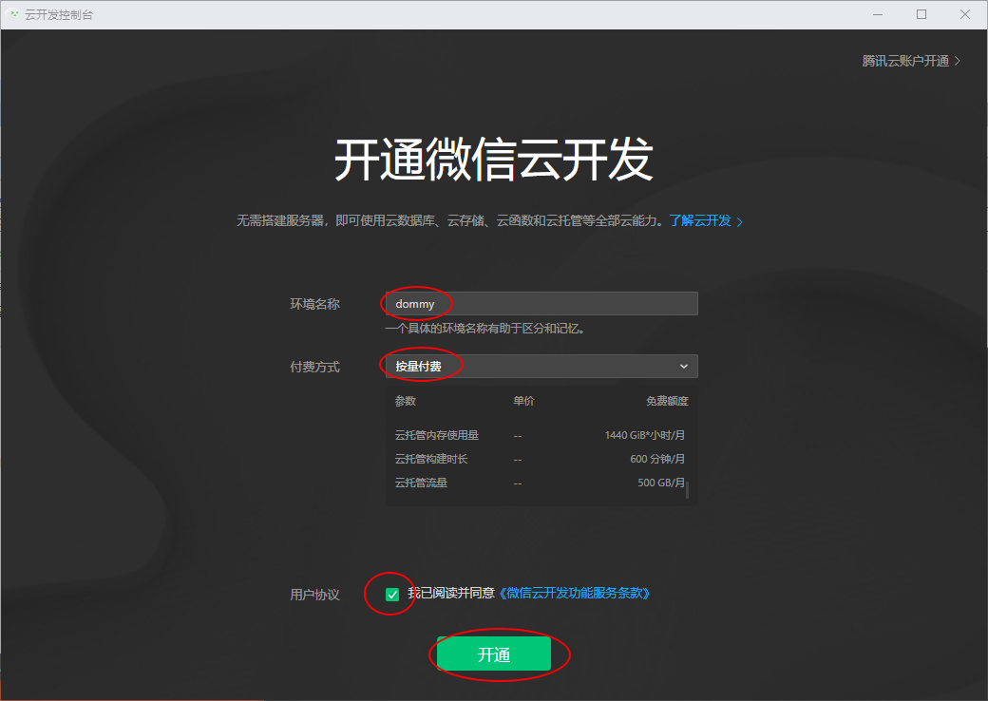Click the 单价 column header
The width and height of the screenshot is (988, 701).
523,401
